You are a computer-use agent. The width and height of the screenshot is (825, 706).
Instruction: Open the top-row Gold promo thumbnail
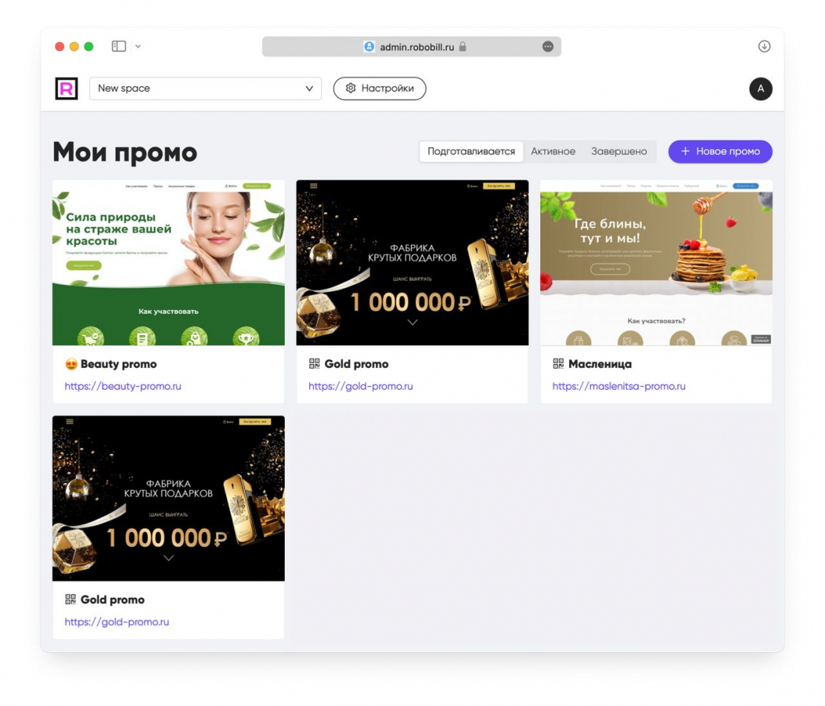pyautogui.click(x=412, y=262)
